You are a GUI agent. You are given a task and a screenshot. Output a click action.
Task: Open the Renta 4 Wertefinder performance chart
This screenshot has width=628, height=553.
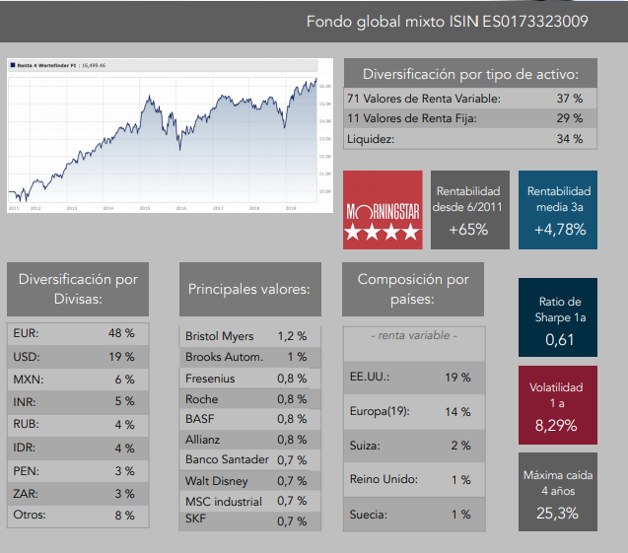[168, 134]
